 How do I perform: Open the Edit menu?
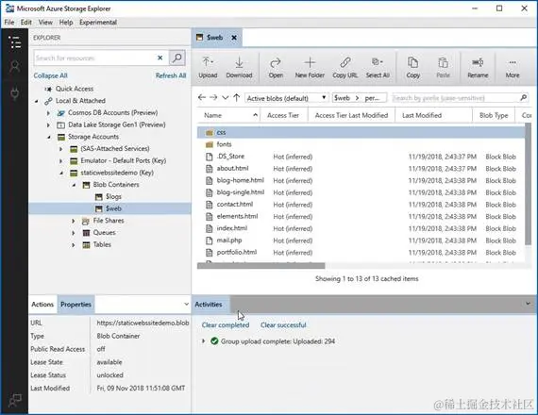26,23
